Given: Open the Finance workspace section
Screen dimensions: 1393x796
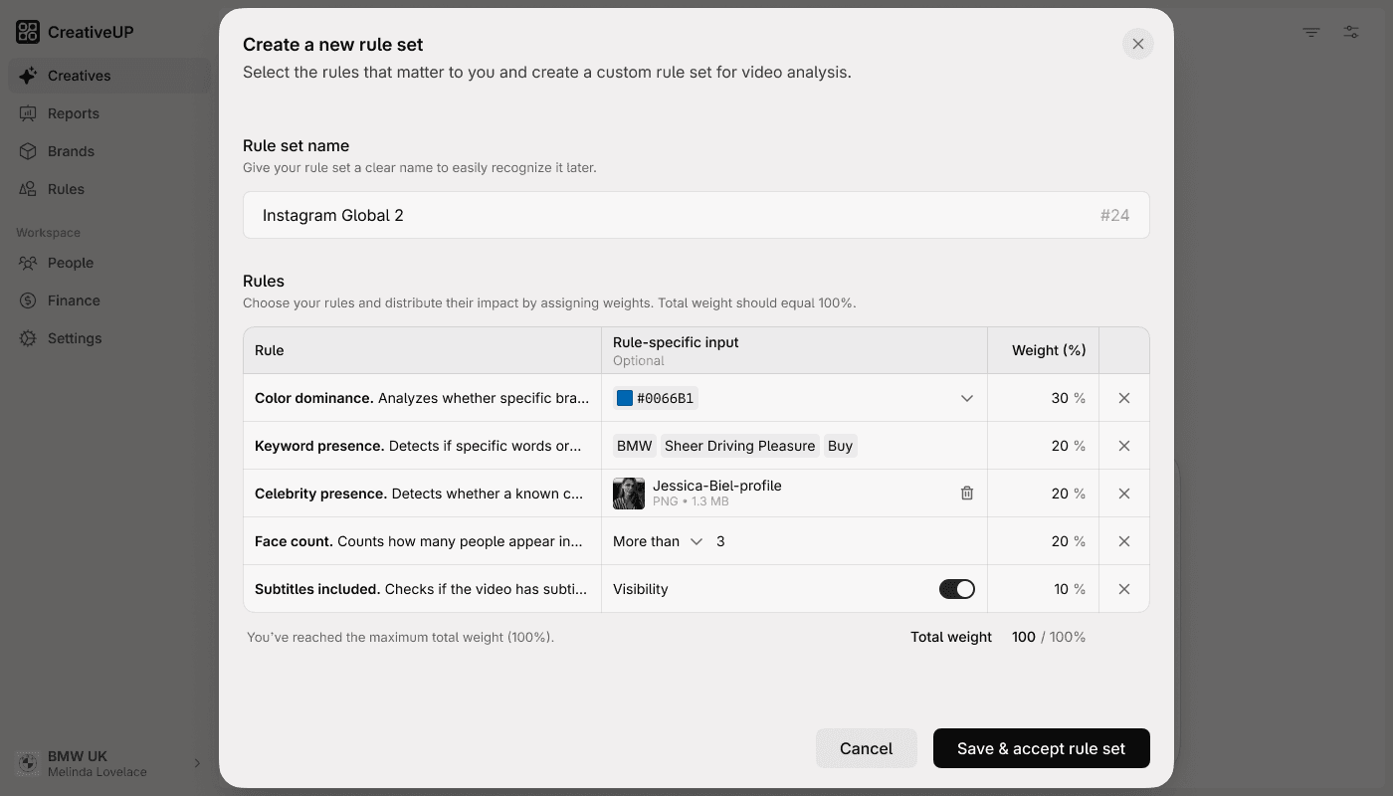Looking at the screenshot, I should [x=74, y=299].
